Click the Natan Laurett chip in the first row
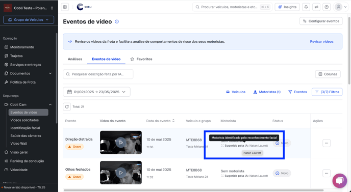 tap(252, 153)
